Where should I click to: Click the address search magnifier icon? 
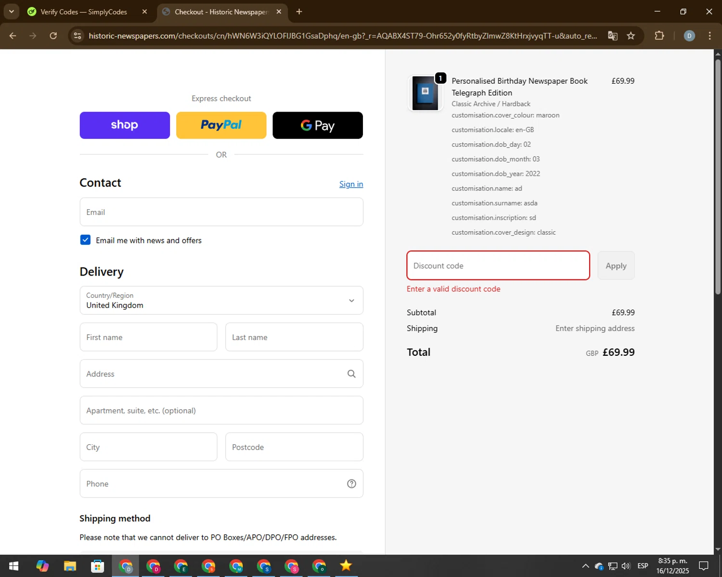351,374
